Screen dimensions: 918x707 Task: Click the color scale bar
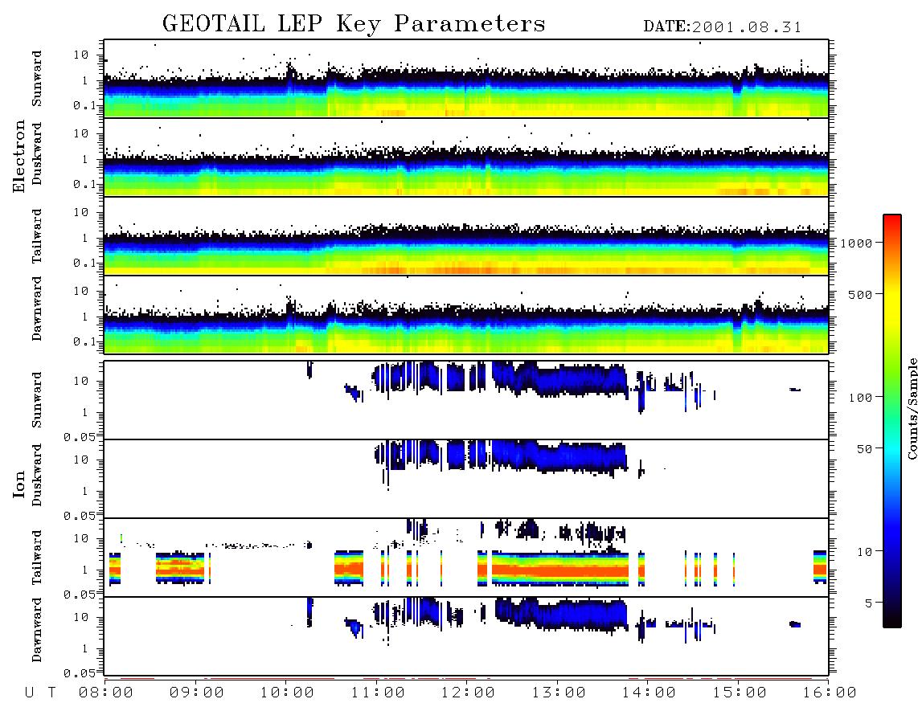(x=892, y=421)
